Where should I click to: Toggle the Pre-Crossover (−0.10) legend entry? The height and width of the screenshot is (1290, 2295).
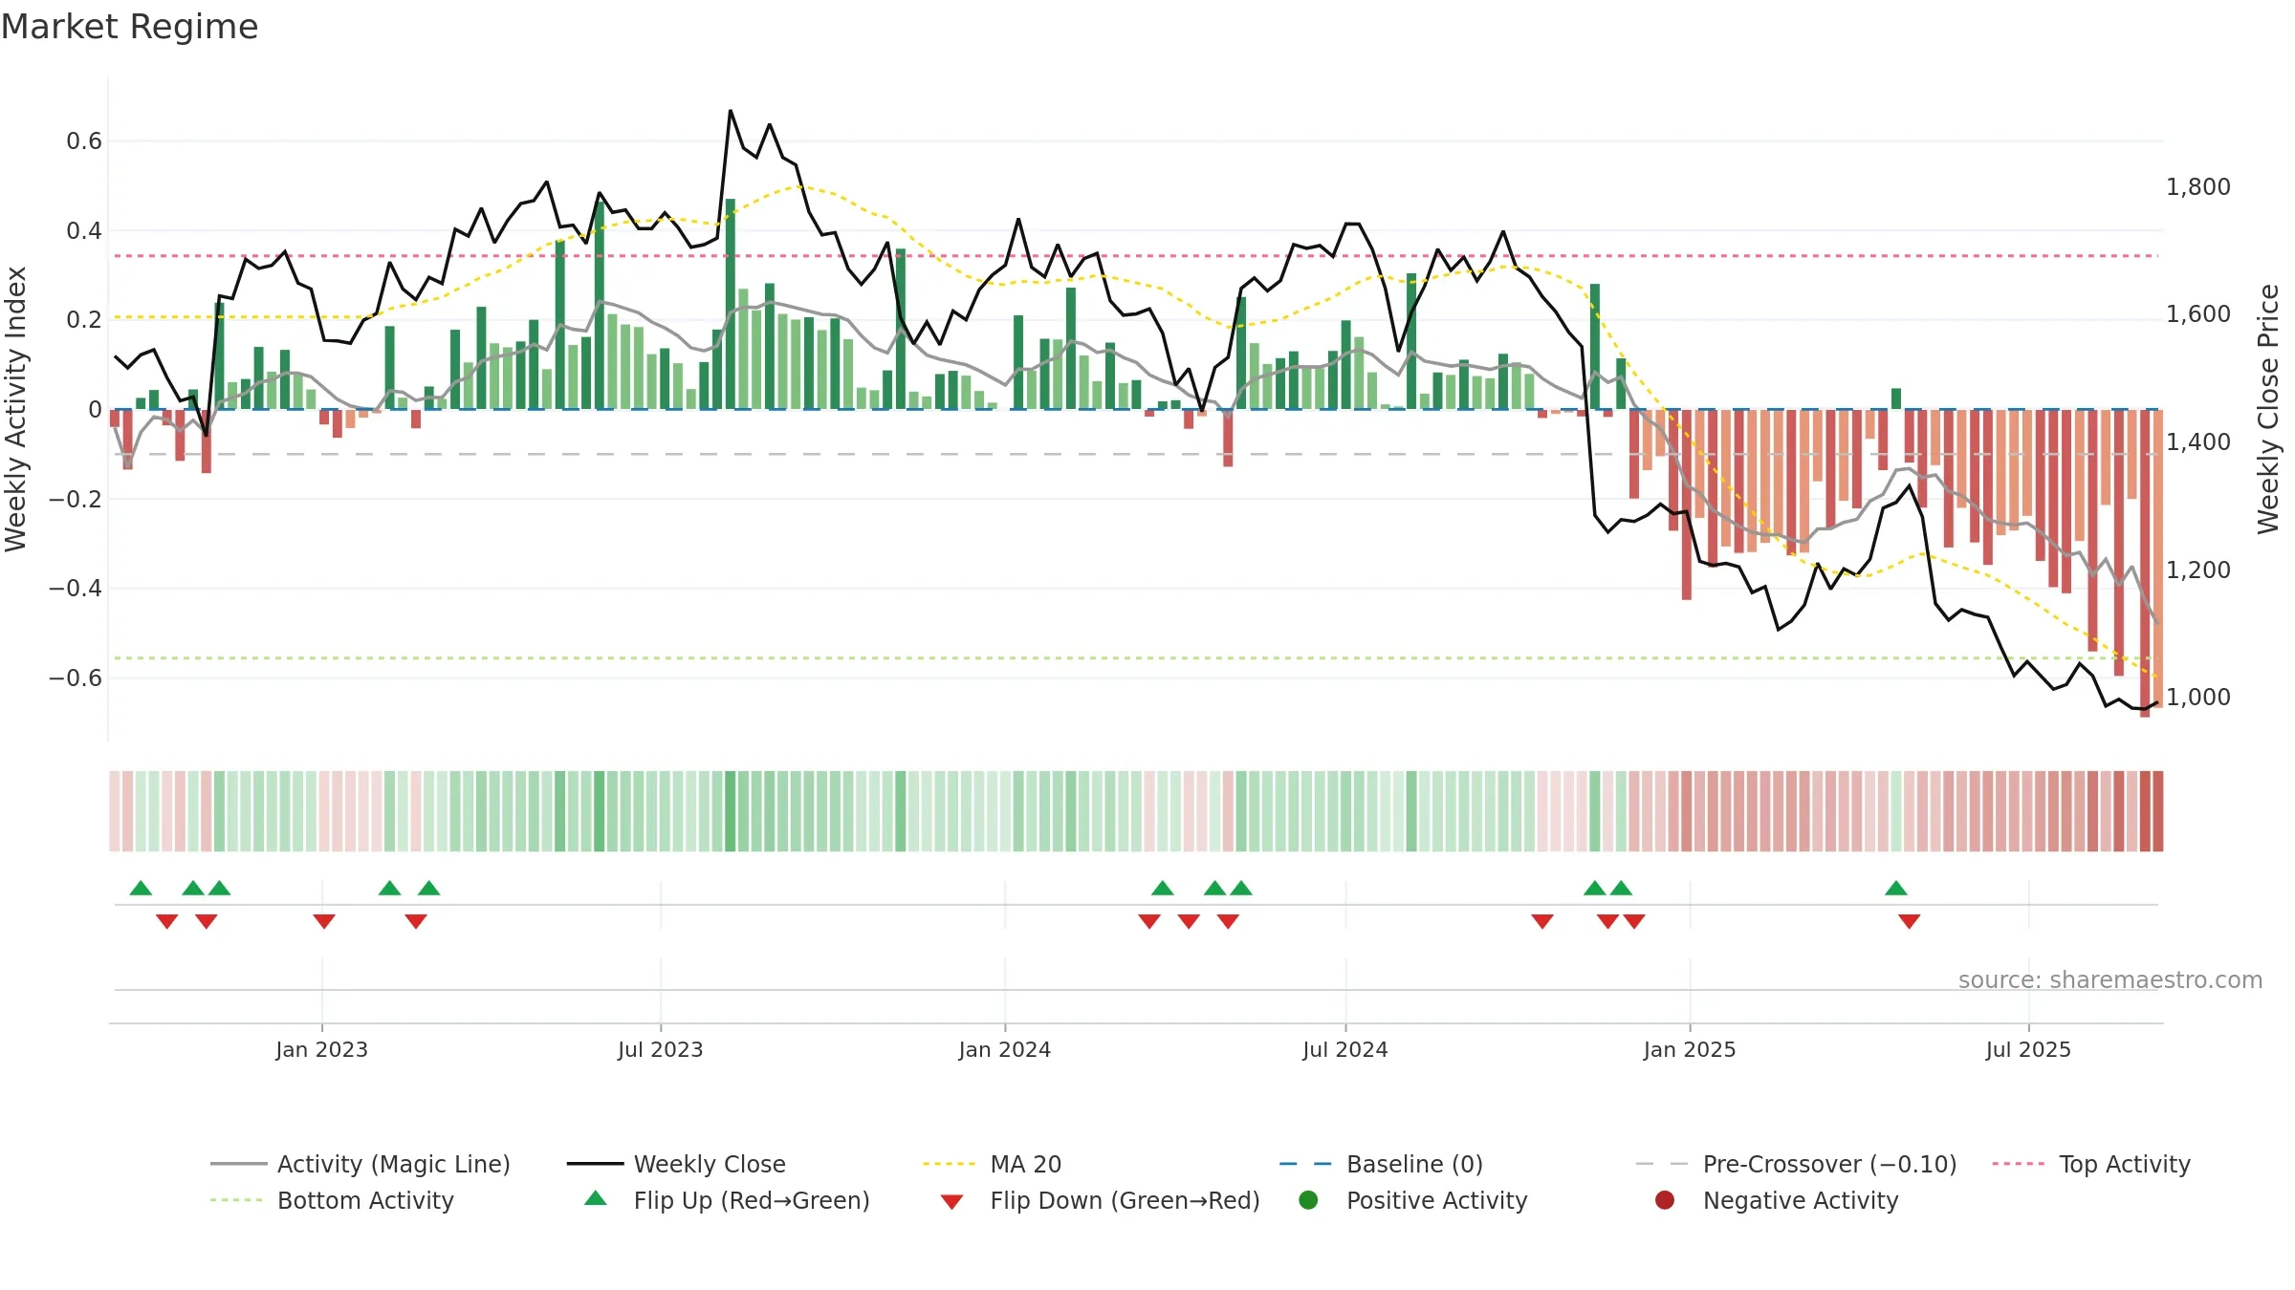point(1796,1164)
